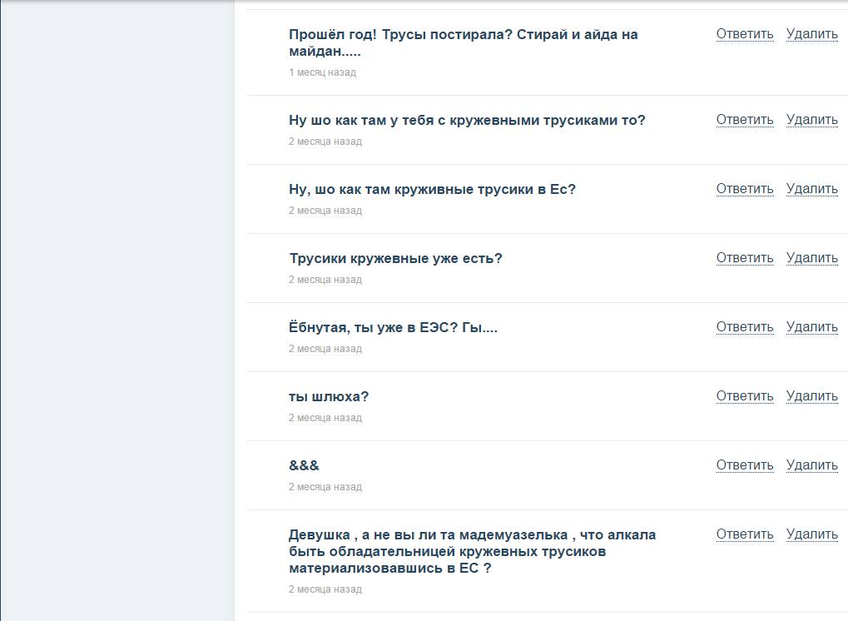Delete the comment starting «Девушка, а не вы ли»

tap(811, 534)
